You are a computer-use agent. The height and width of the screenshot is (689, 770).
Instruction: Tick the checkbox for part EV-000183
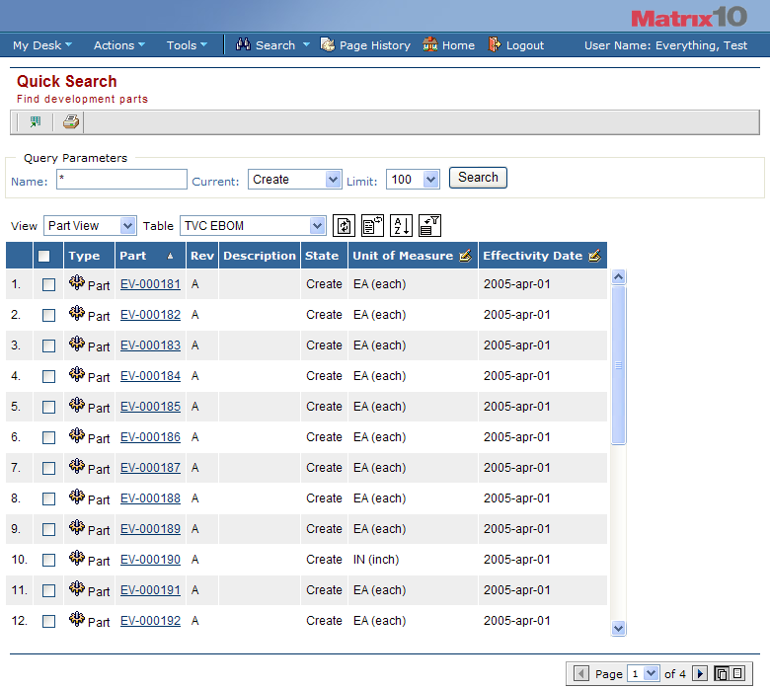[48, 346]
